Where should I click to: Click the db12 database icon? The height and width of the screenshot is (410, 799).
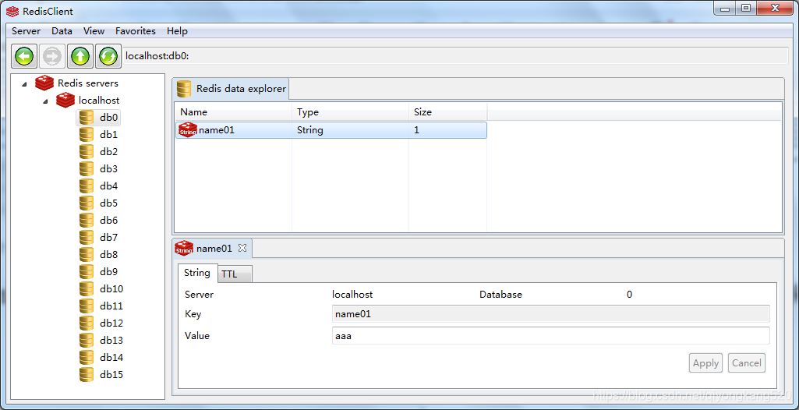(87, 323)
